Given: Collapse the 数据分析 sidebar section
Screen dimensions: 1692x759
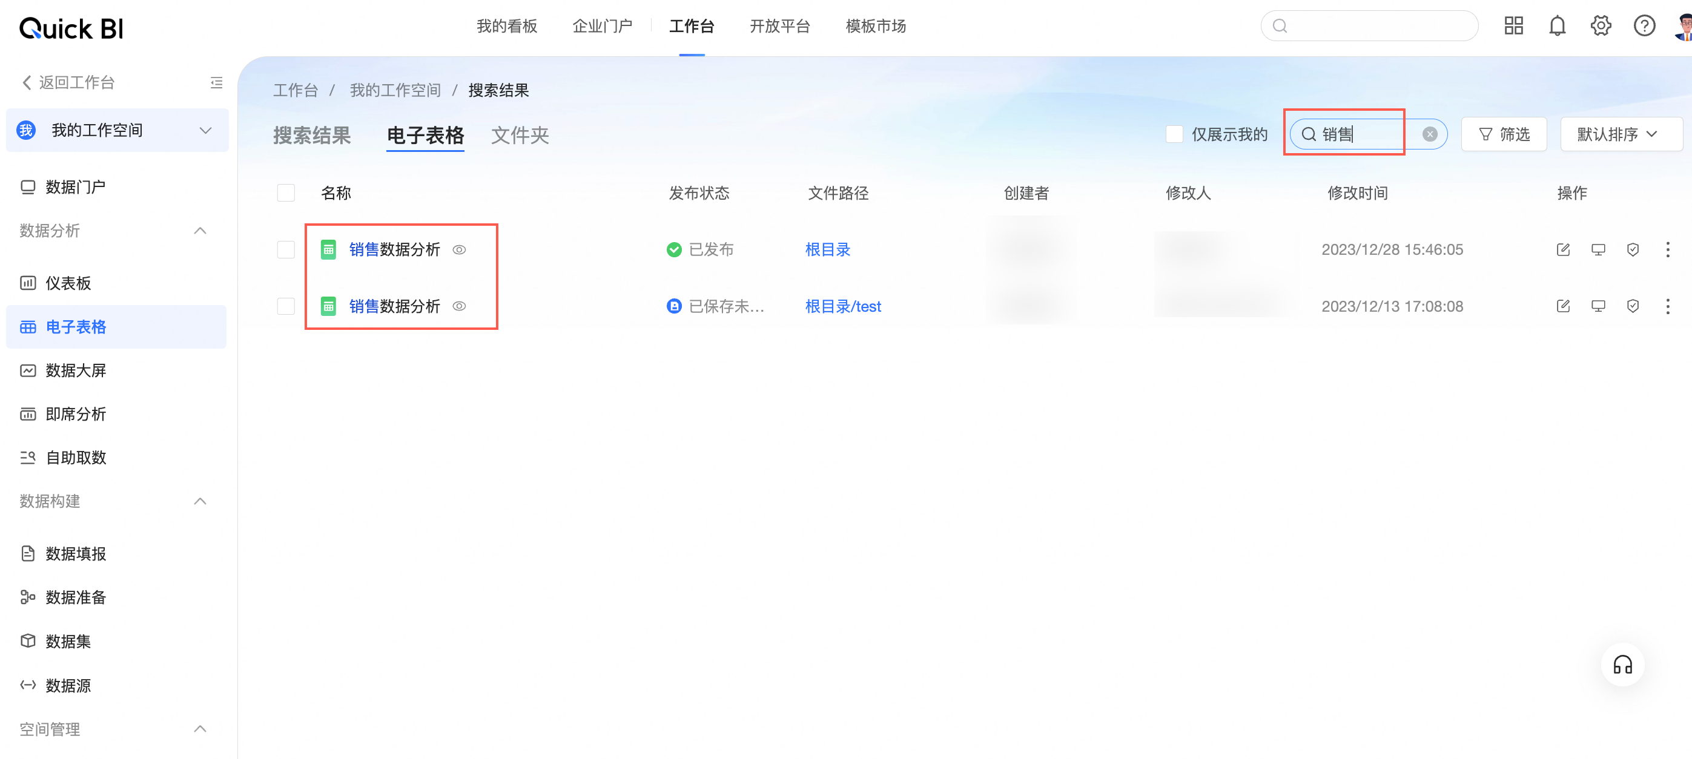Looking at the screenshot, I should (x=200, y=231).
